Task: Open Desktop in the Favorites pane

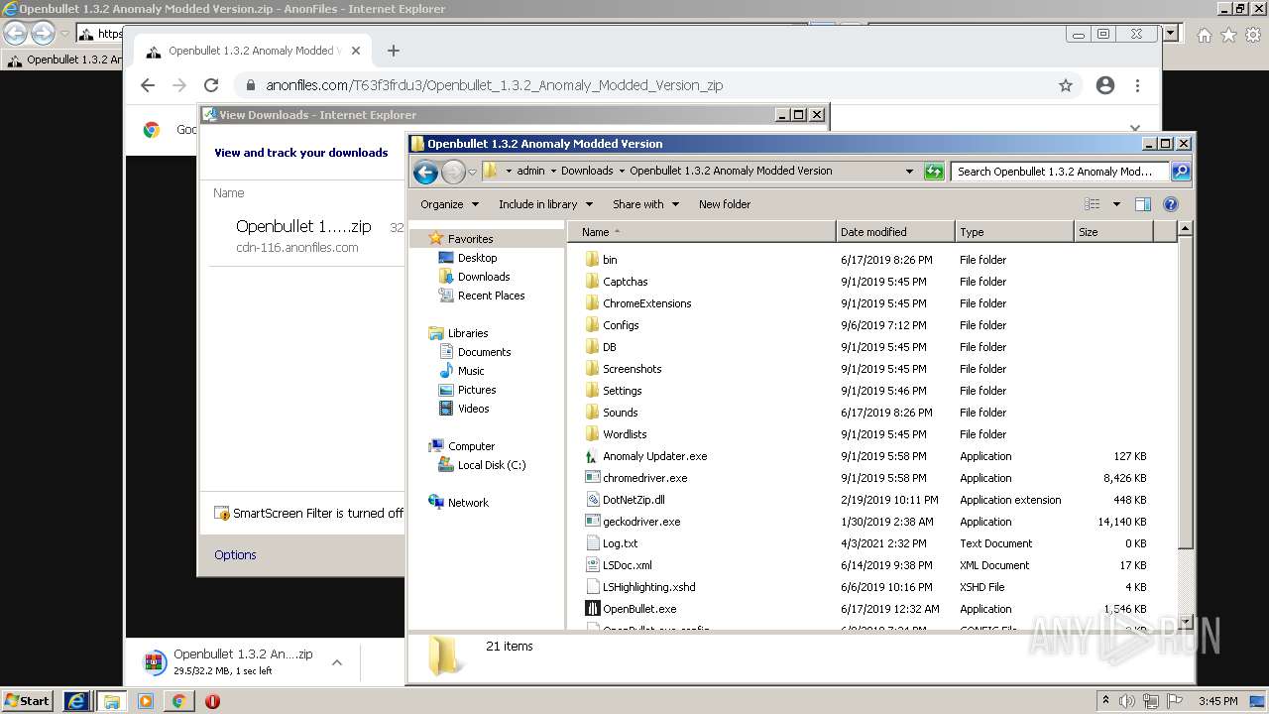Action: (477, 258)
